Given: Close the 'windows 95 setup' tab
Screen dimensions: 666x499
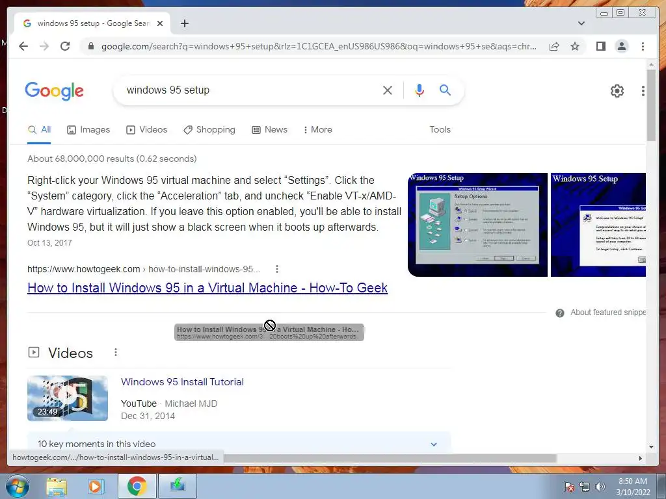Looking at the screenshot, I should point(160,23).
